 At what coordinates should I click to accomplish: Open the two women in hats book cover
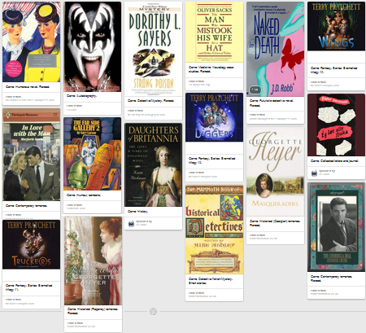tap(32, 42)
